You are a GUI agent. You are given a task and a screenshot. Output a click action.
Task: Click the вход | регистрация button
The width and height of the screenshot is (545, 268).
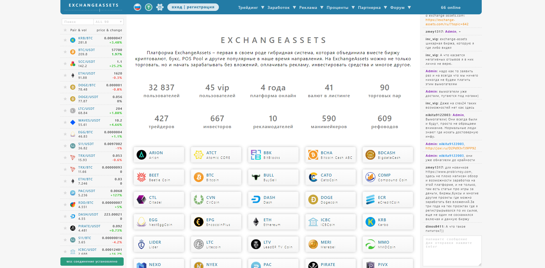click(193, 7)
